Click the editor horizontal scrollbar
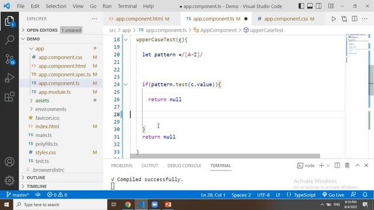Image resolution: width=374 pixels, height=210 pixels. [225, 156]
